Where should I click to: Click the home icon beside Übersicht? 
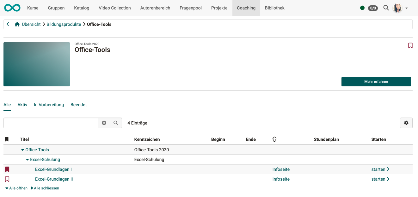pyautogui.click(x=17, y=24)
